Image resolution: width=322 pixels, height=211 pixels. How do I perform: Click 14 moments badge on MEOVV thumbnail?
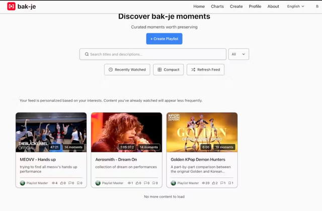[73, 147]
